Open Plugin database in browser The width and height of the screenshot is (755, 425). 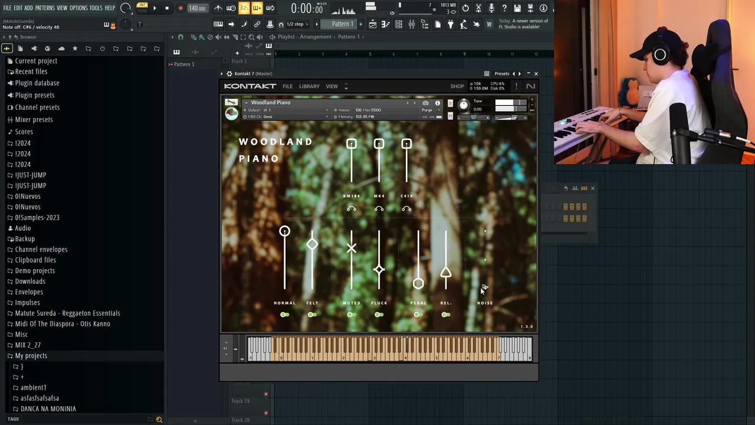(37, 83)
